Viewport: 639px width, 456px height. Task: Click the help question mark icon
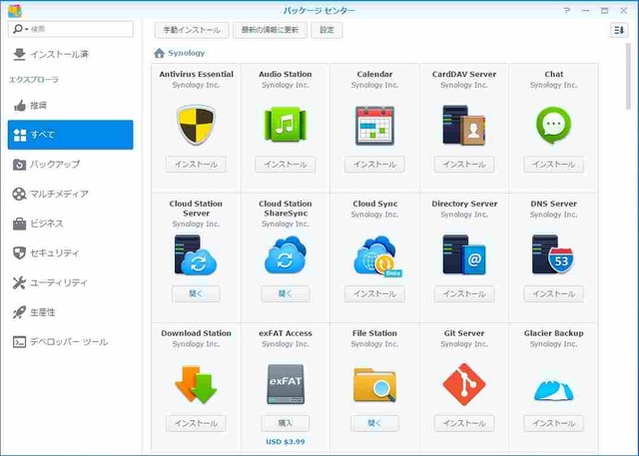(x=567, y=11)
